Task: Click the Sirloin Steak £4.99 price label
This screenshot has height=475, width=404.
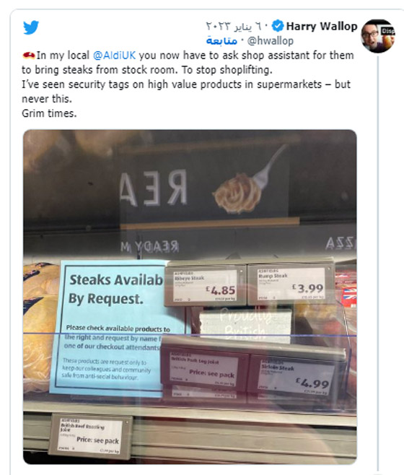Action: point(296,375)
